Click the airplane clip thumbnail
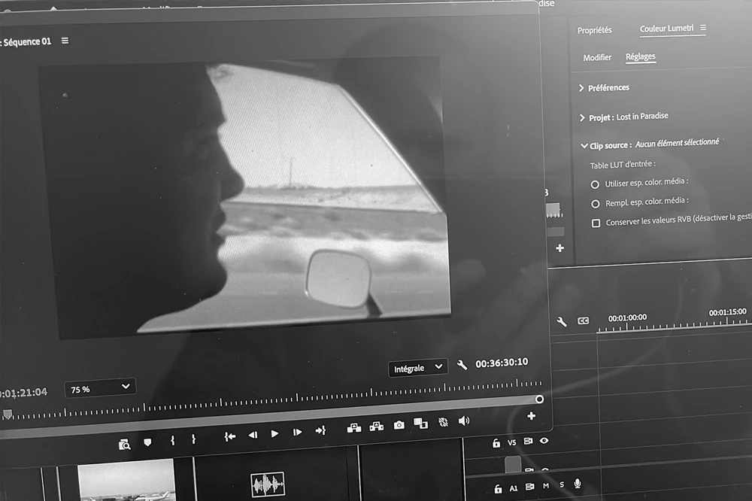 pyautogui.click(x=126, y=481)
